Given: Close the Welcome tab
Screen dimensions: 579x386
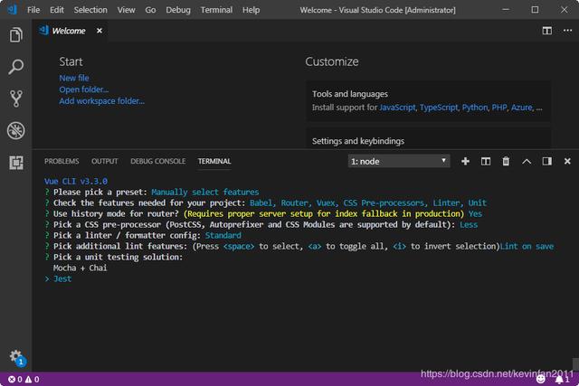Looking at the screenshot, I should click(x=100, y=31).
